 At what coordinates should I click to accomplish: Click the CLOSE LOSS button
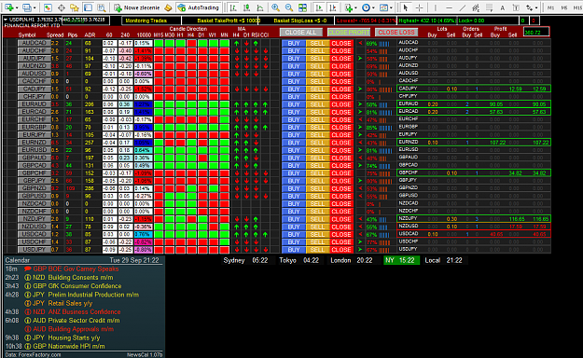click(x=396, y=33)
